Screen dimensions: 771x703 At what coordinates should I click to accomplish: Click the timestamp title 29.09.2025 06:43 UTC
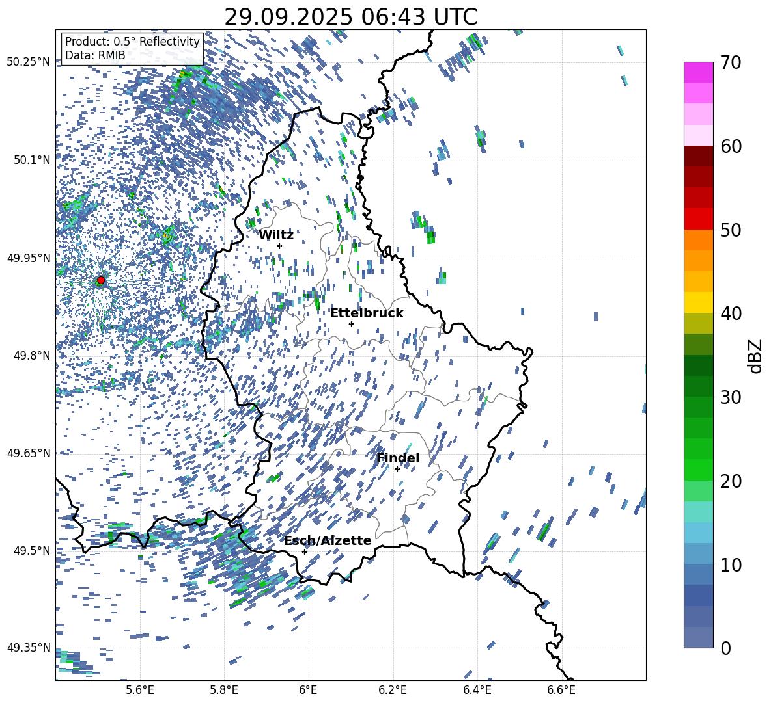pos(350,17)
